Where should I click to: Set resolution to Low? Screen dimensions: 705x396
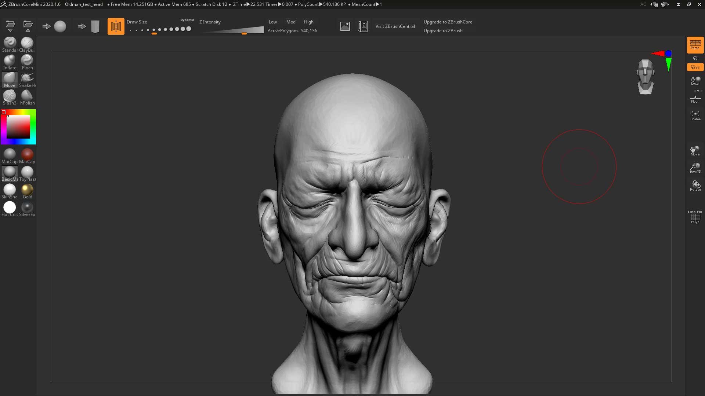coord(273,22)
